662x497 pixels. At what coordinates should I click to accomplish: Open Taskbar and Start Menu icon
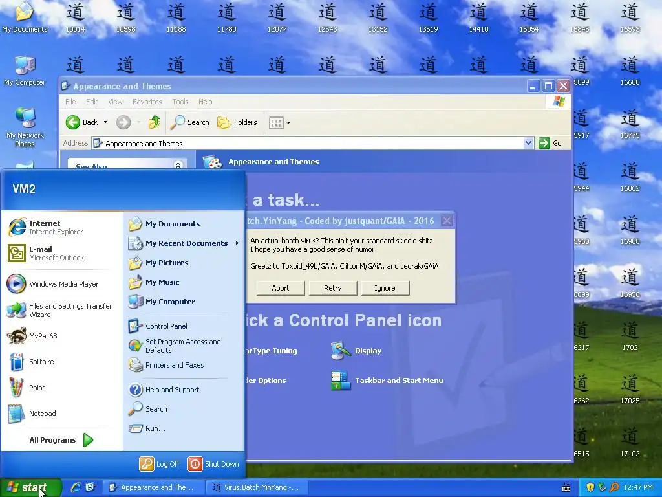(x=387, y=381)
